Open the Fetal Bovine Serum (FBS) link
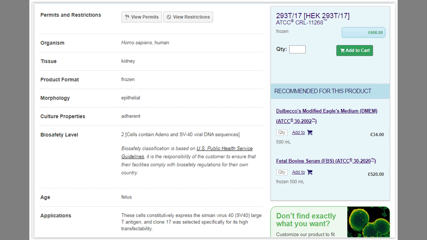Viewport: 427px width, 240px height. pyautogui.click(x=326, y=161)
